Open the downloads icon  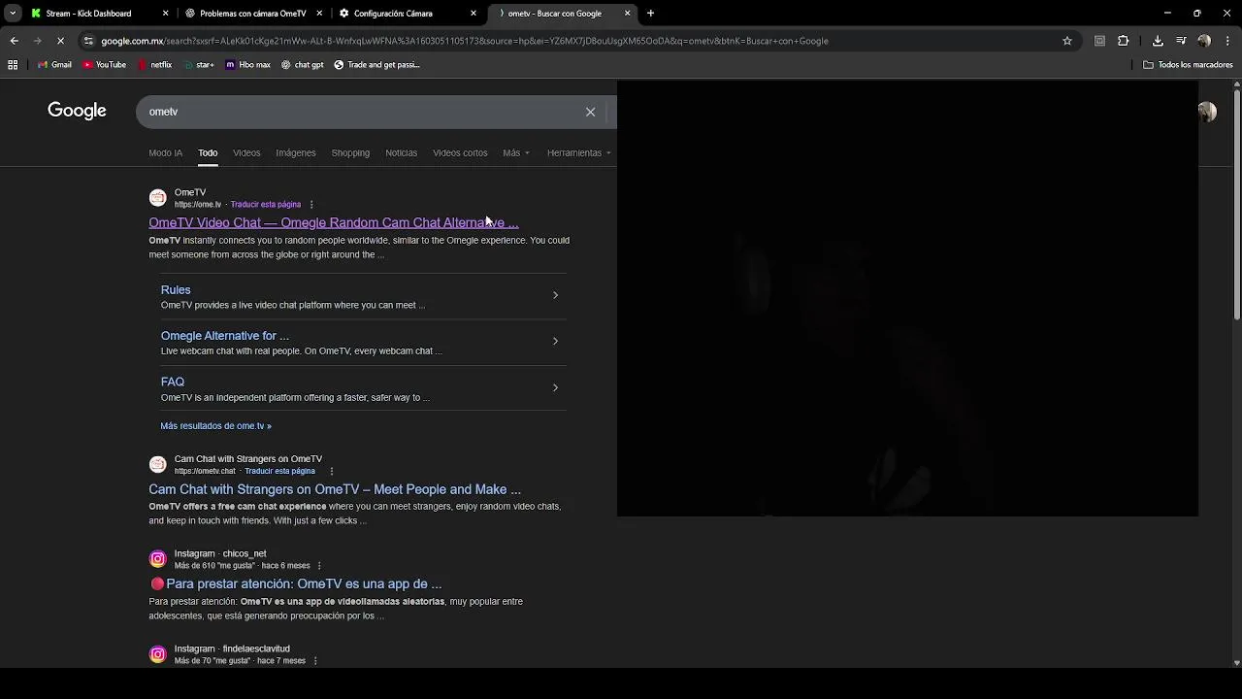pos(1158,41)
